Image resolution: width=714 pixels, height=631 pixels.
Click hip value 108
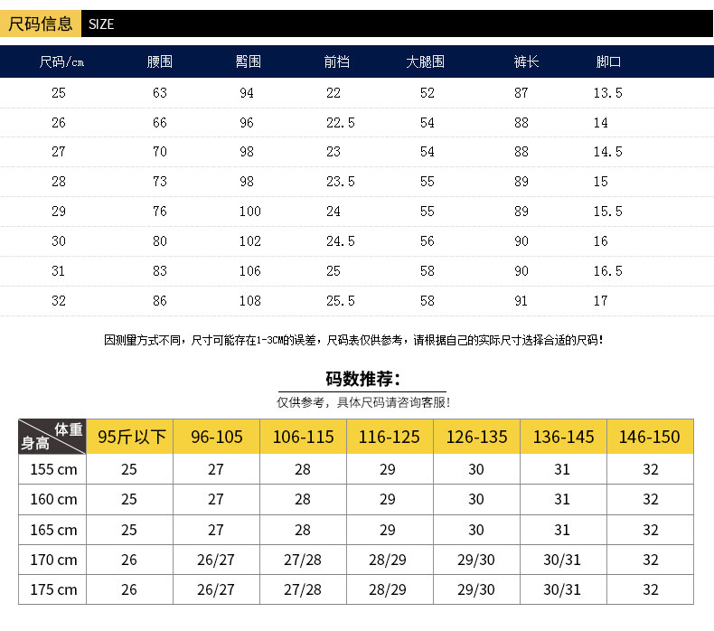pos(250,301)
